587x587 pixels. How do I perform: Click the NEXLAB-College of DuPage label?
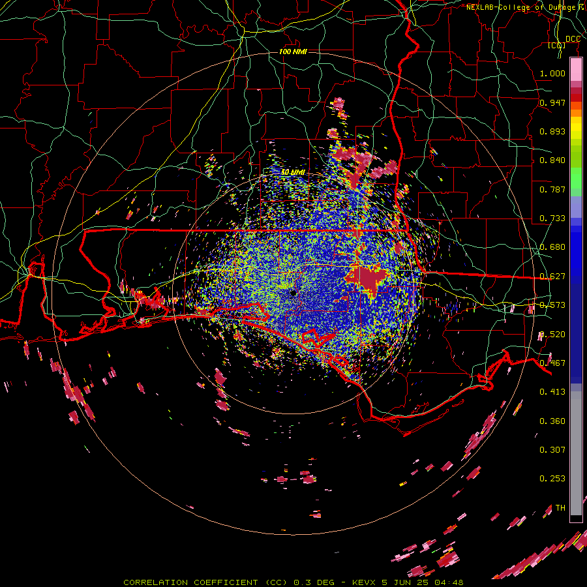pos(521,7)
